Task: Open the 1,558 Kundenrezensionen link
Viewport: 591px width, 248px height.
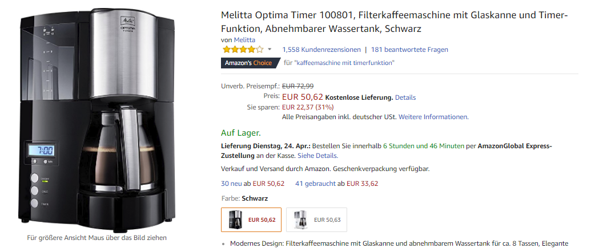Action: tap(321, 50)
